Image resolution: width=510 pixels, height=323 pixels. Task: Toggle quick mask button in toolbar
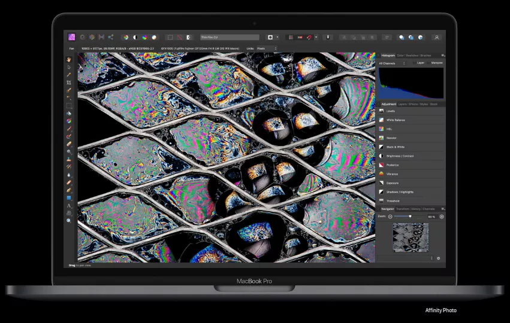tap(189, 37)
